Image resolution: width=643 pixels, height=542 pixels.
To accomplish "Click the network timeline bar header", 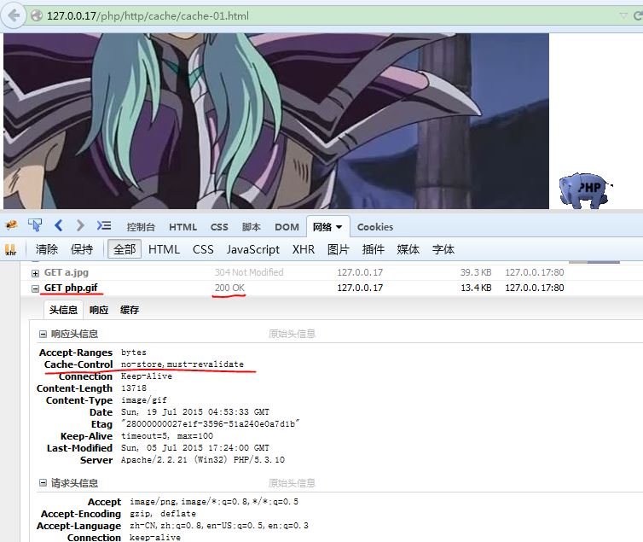I will coord(594,262).
